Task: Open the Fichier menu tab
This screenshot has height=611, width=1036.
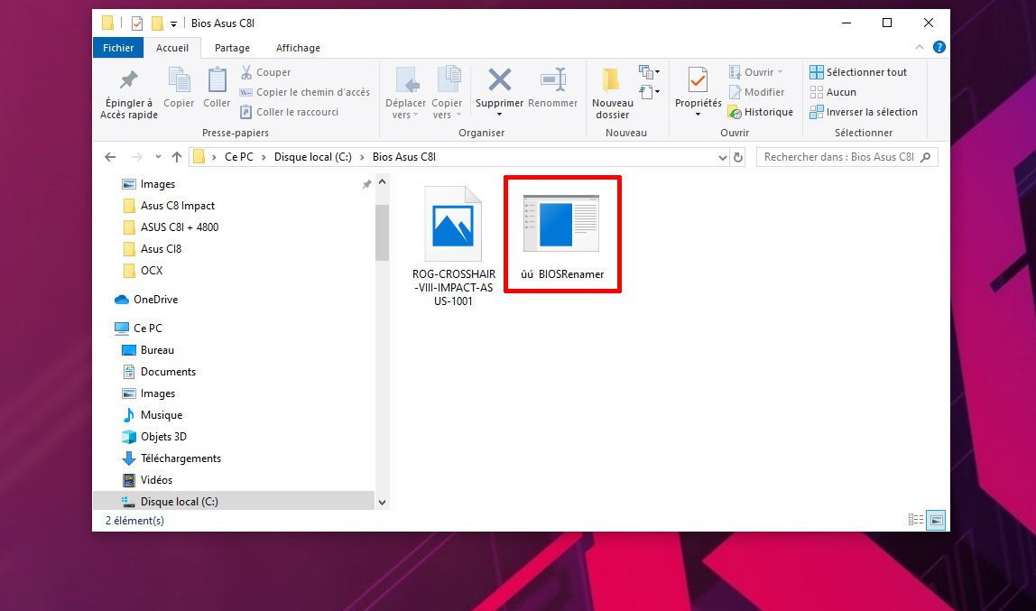Action: 118,48
